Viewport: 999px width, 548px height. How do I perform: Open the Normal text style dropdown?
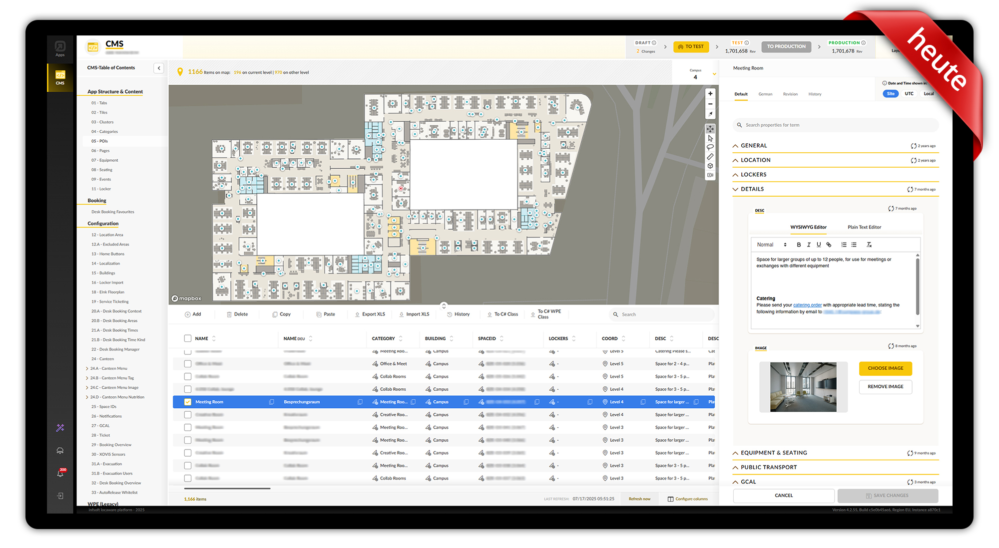coord(771,245)
